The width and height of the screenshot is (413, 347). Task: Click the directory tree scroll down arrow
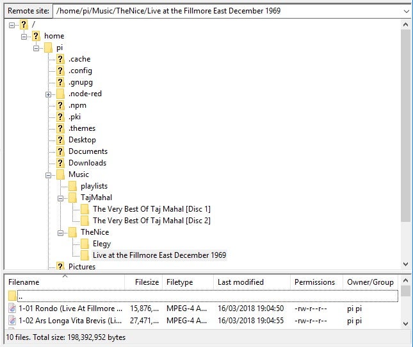(405, 264)
